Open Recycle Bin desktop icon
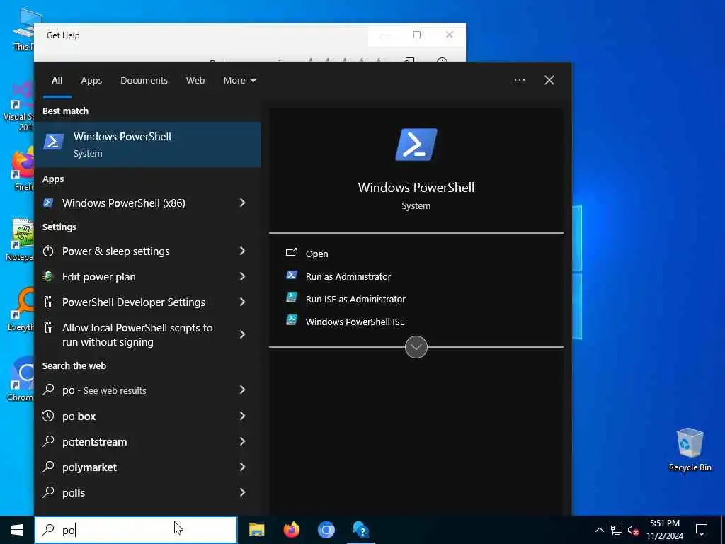The height and width of the screenshot is (544, 725). point(690,449)
